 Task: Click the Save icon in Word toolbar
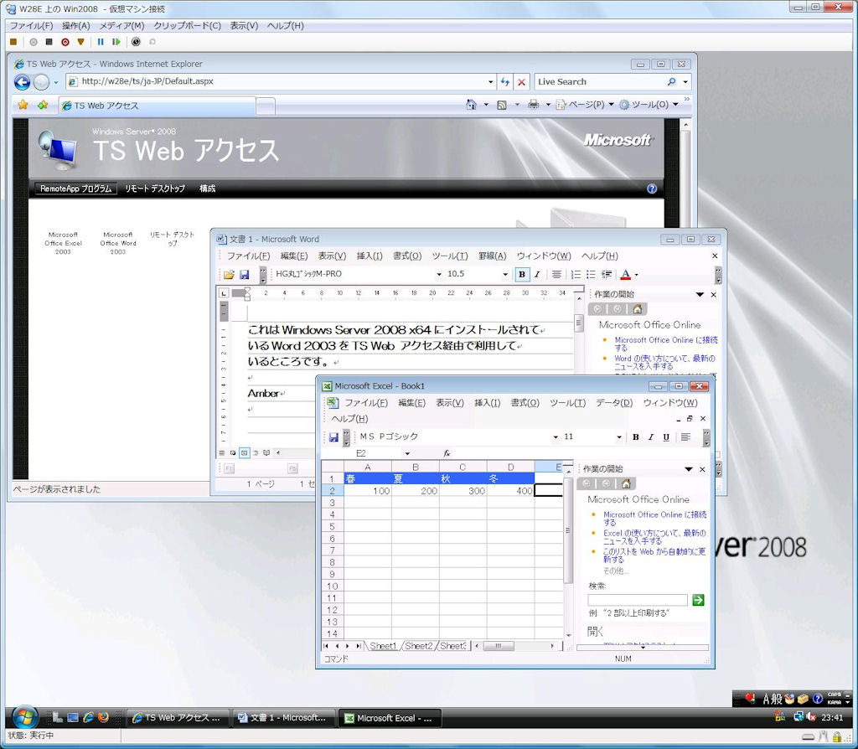point(245,274)
